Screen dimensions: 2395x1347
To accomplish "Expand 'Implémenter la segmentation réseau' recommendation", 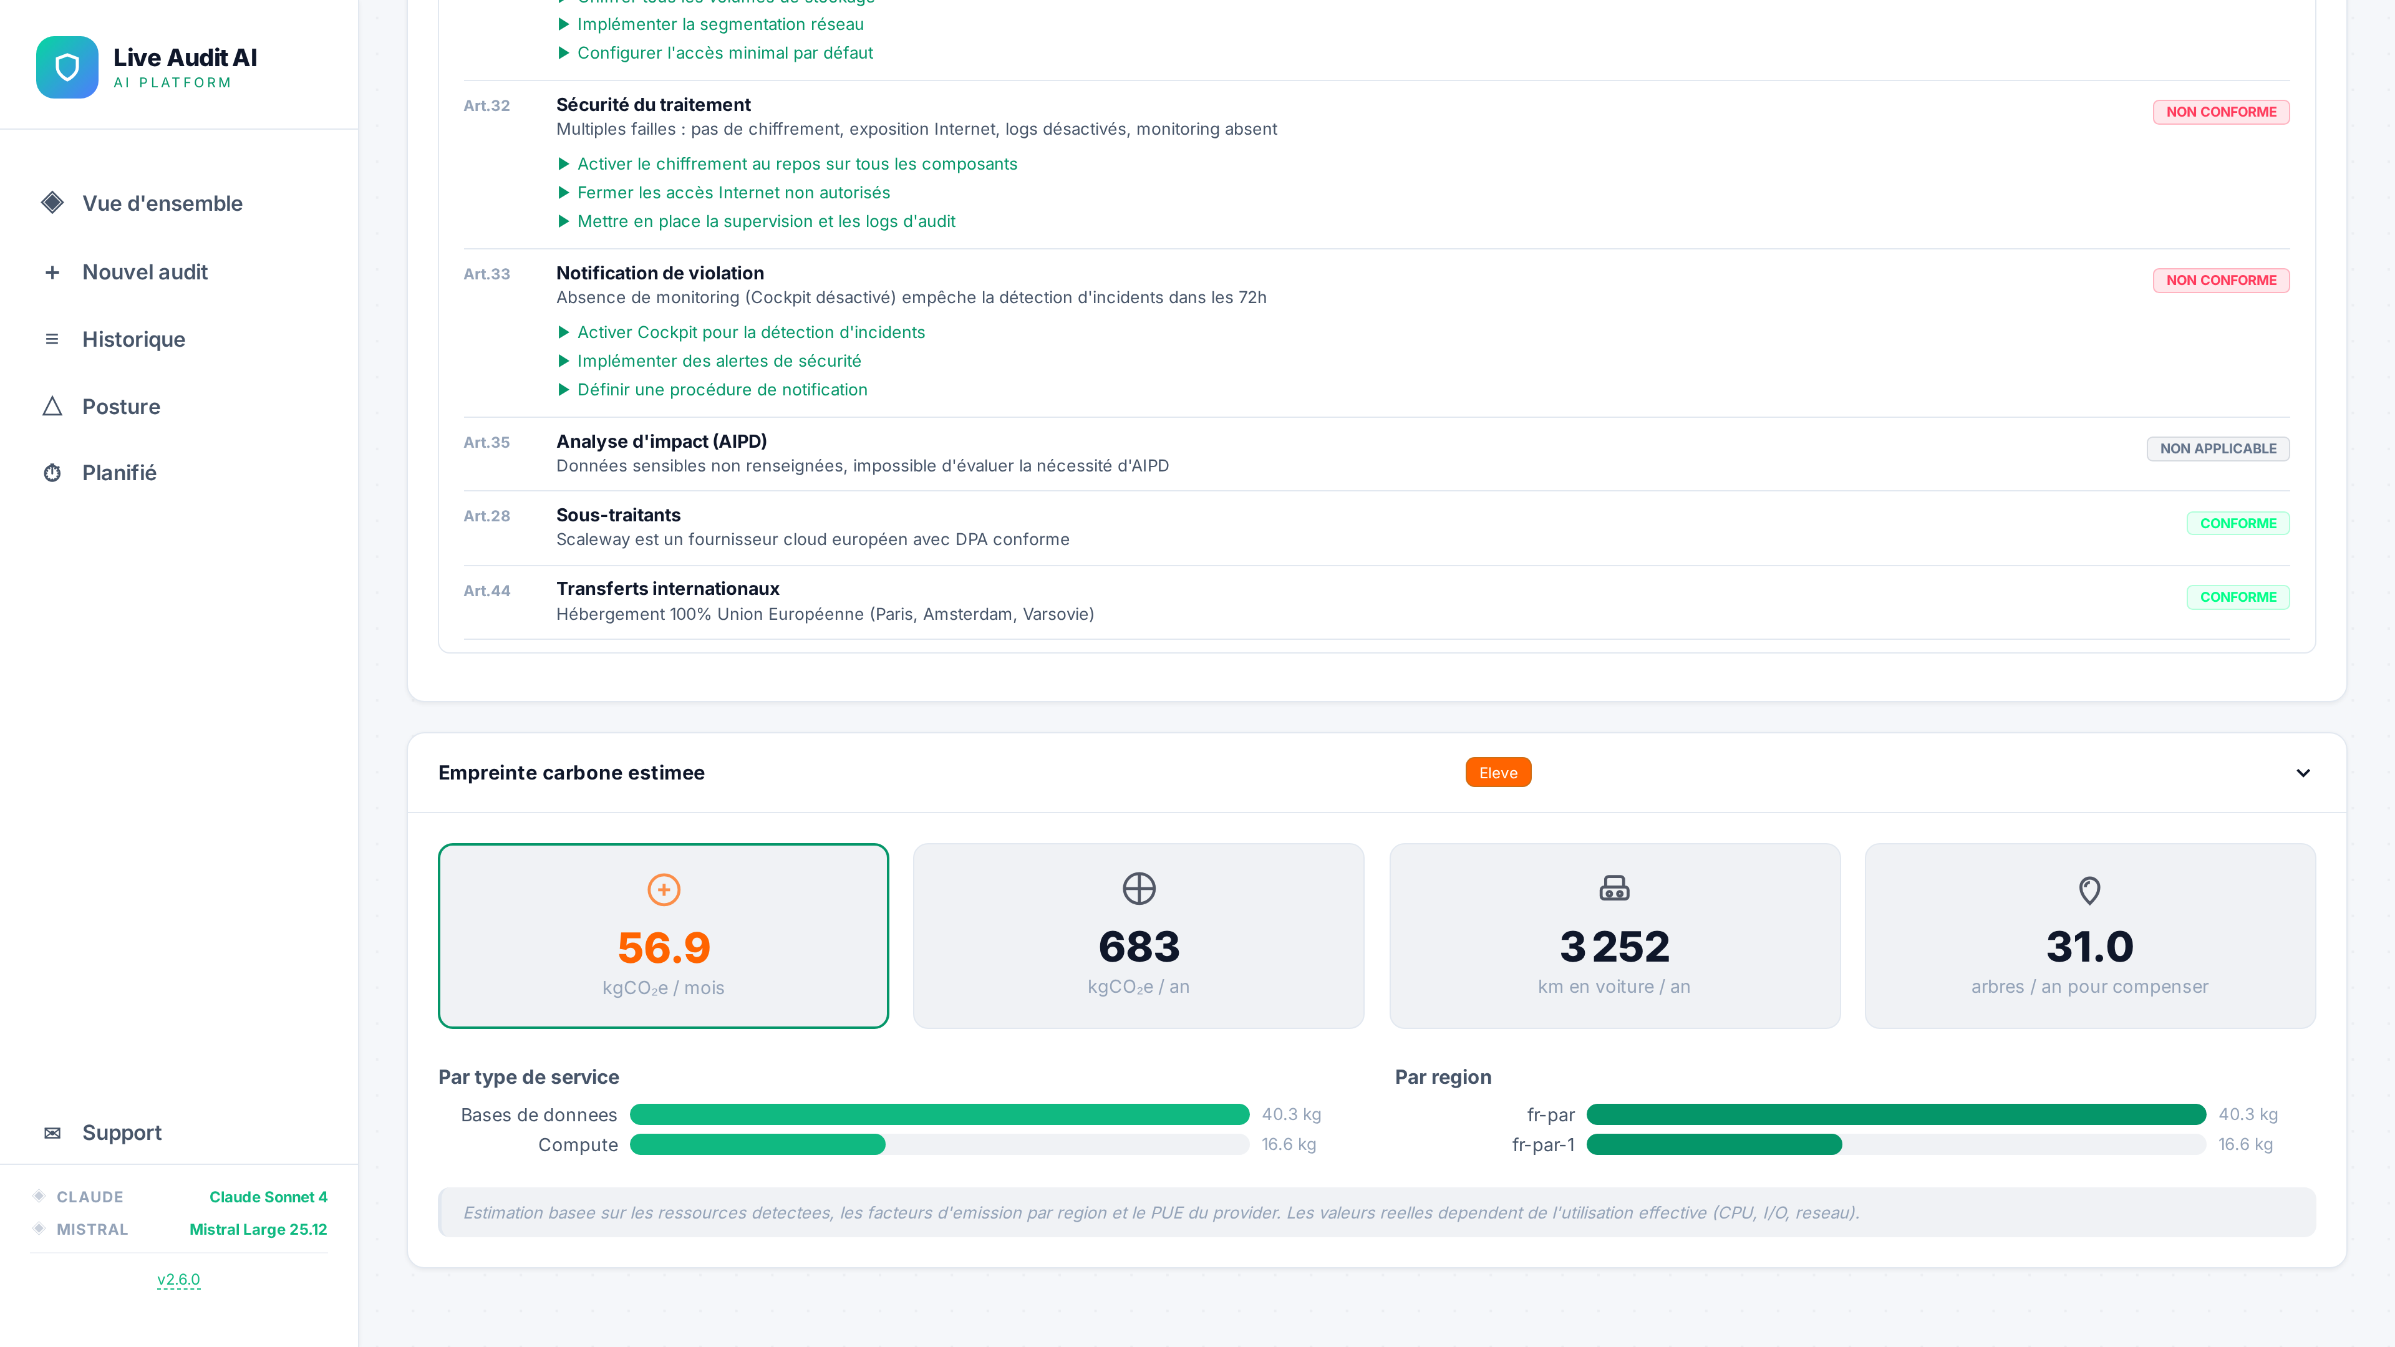I will (x=720, y=24).
